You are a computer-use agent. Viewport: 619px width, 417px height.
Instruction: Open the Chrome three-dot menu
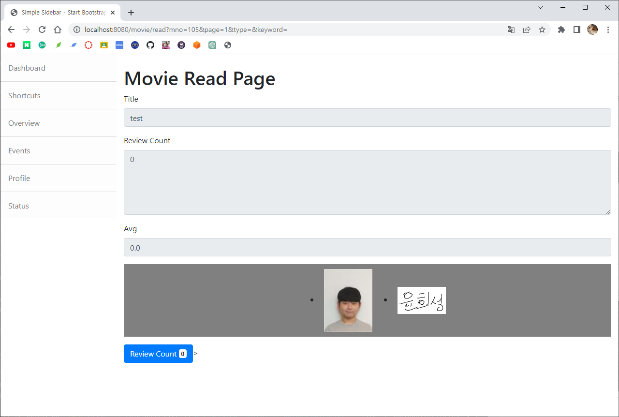(608, 30)
